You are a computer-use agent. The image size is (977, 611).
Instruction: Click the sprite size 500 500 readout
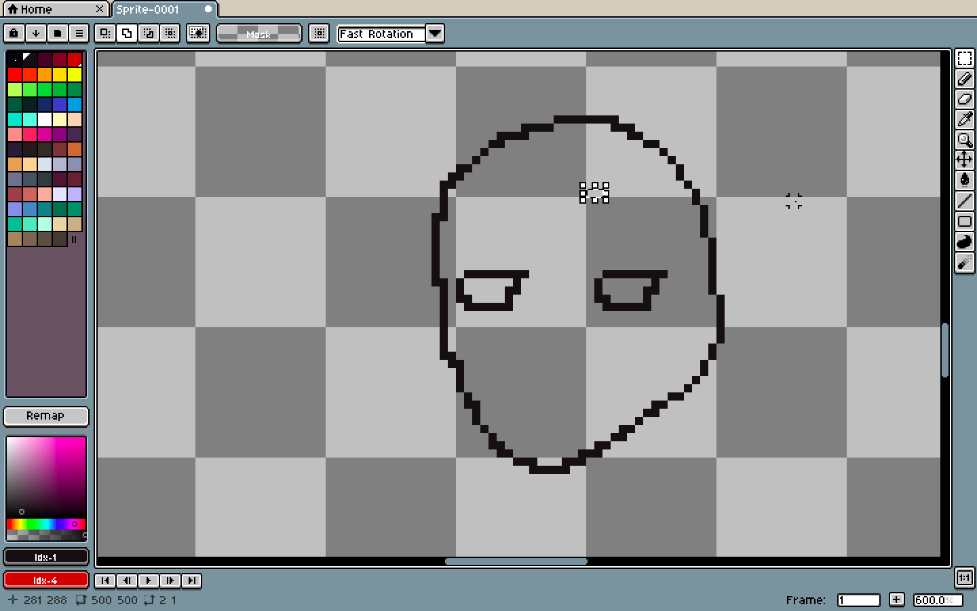[x=107, y=600]
